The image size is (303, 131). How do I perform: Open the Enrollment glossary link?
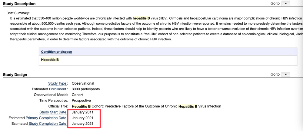pos(58,89)
